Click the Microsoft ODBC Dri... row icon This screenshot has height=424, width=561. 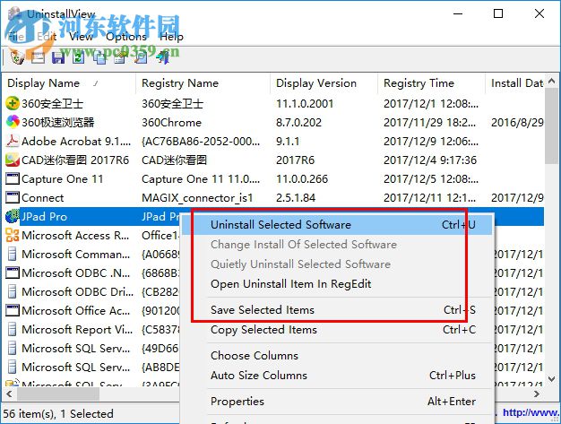point(13,291)
